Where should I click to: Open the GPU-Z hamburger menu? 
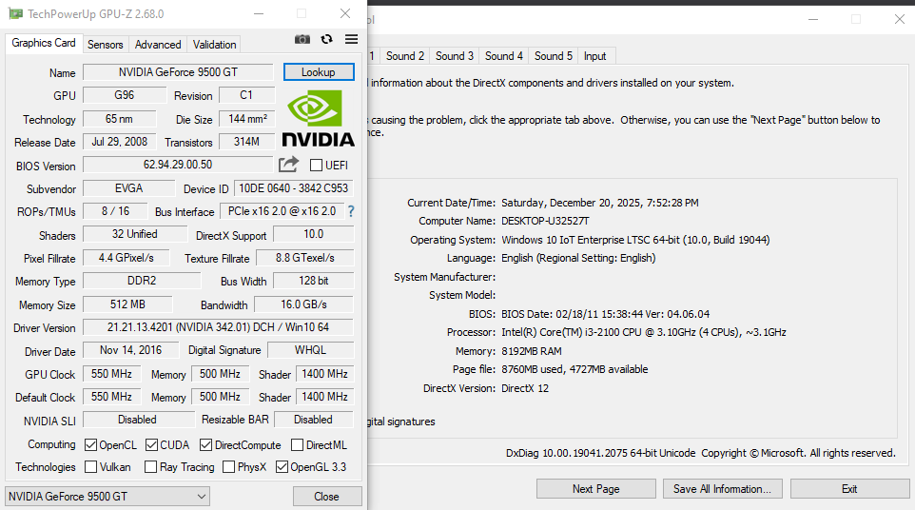point(351,39)
